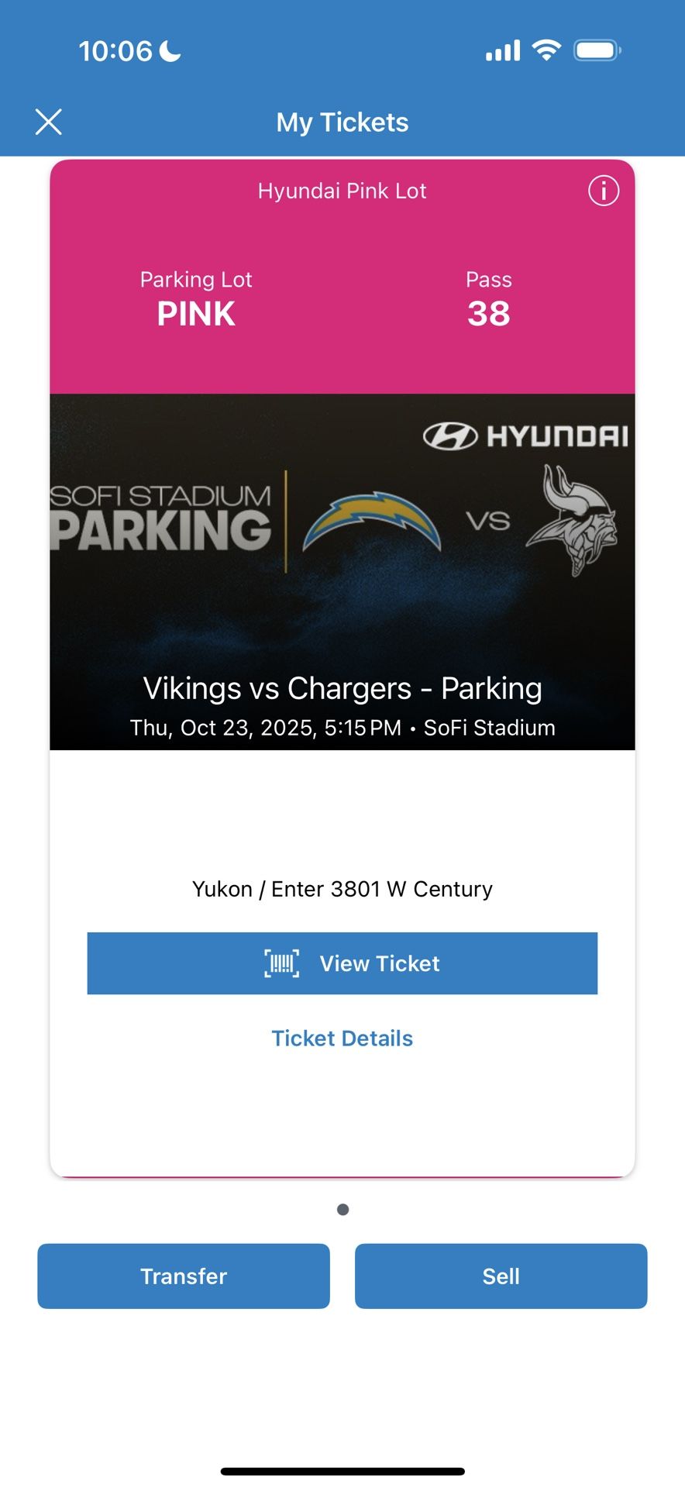Select the PINK parking lot label
685x1488 pixels.
(195, 314)
